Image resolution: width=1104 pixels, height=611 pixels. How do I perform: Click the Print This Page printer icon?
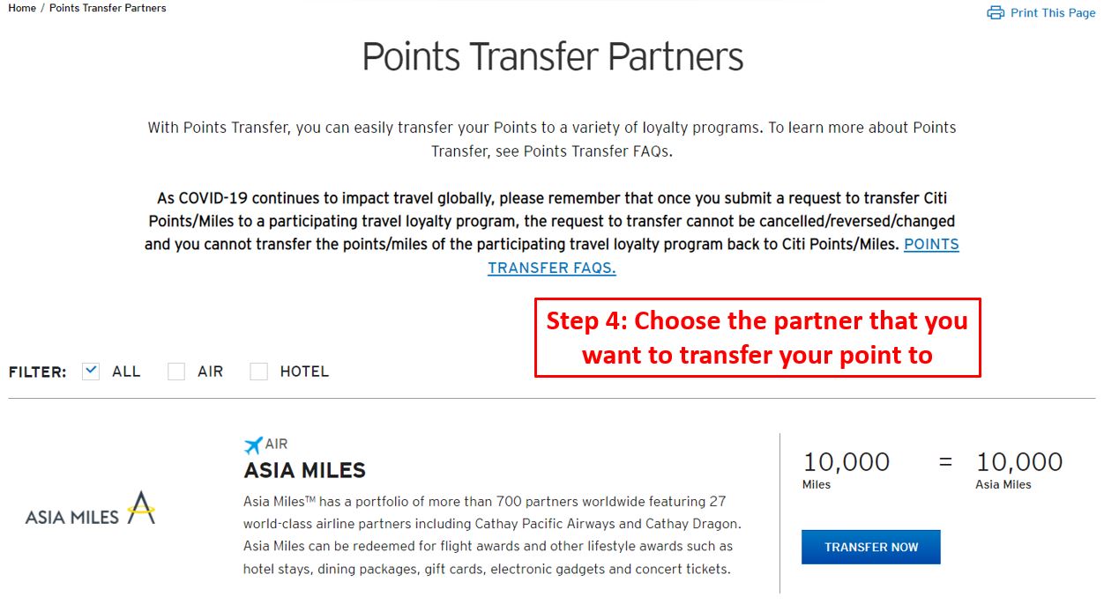996,12
